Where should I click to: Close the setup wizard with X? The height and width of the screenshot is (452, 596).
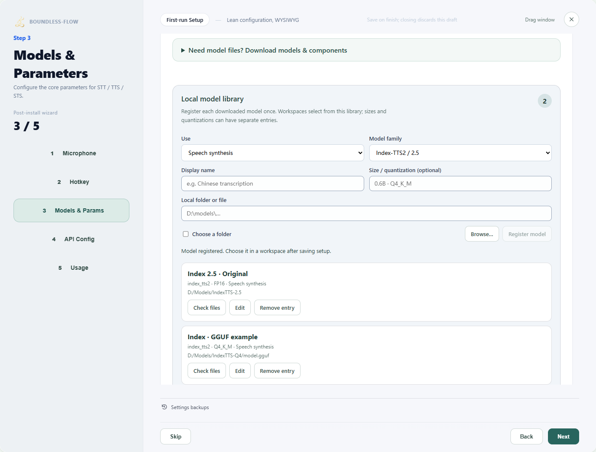coord(572,19)
